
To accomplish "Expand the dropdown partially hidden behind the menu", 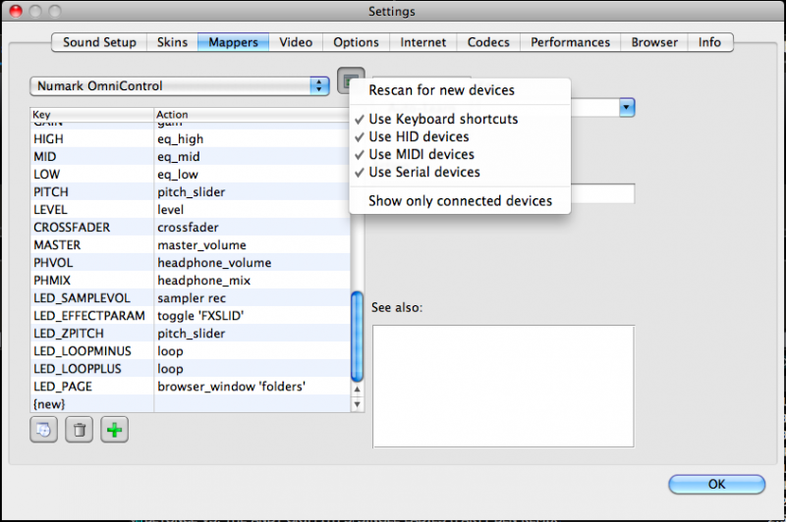I will click(627, 106).
